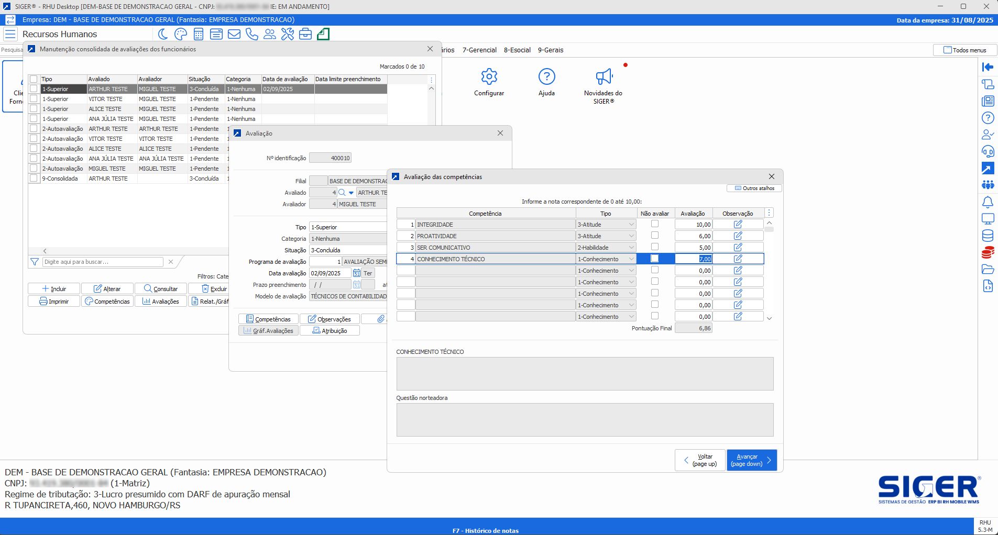Open Novidades do SIGER megaphone icon
998x535 pixels.
(604, 77)
